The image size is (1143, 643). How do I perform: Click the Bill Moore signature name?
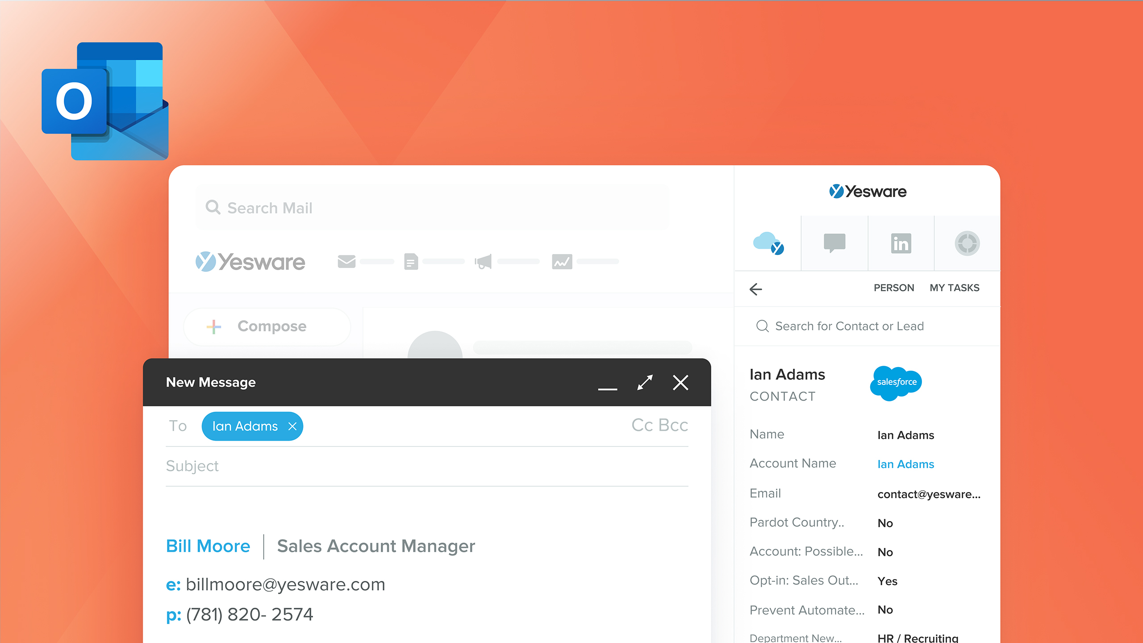click(x=208, y=546)
